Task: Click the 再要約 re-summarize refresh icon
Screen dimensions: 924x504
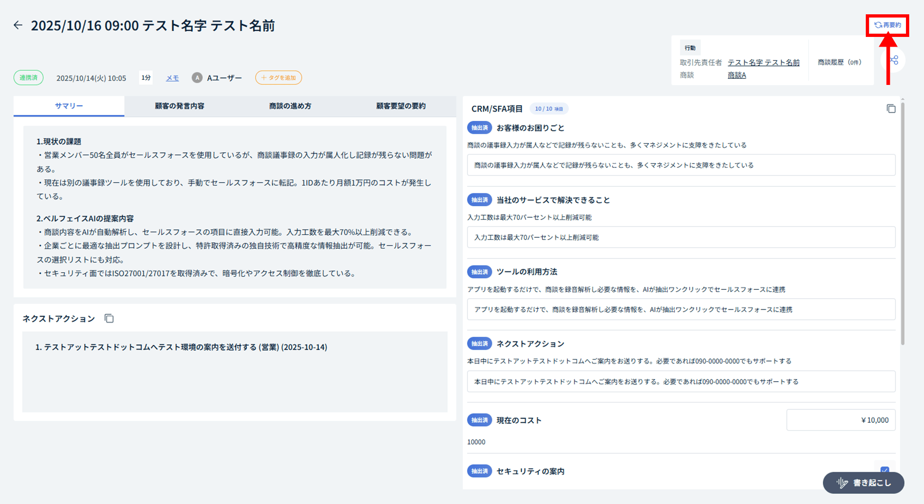Action: 878,25
